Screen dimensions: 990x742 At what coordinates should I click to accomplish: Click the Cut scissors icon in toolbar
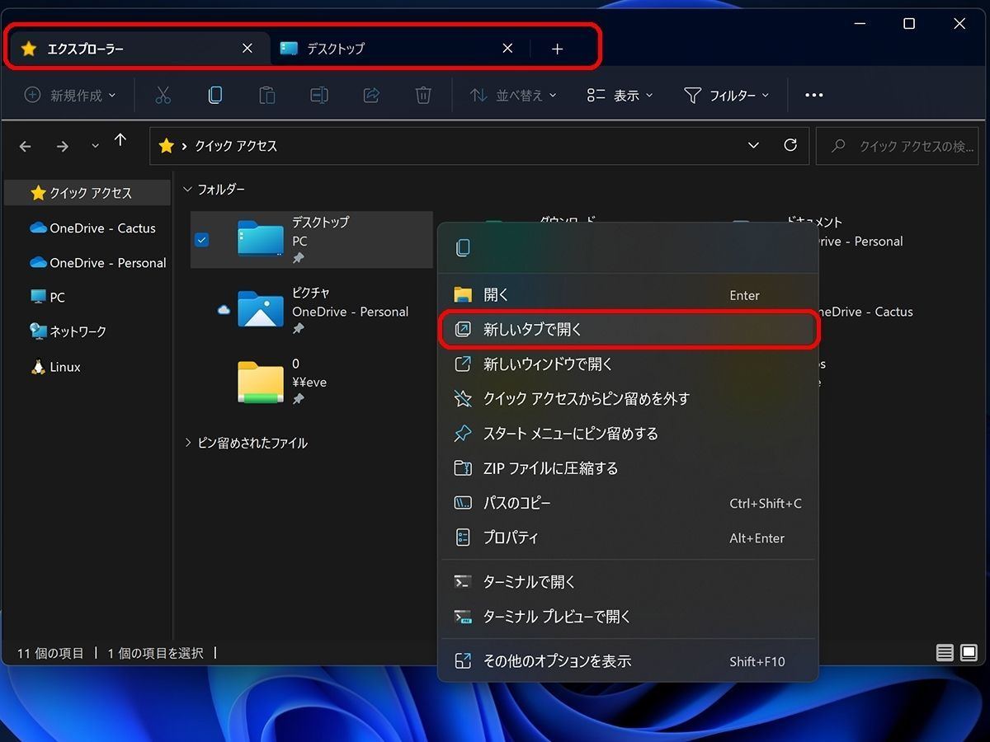(163, 96)
